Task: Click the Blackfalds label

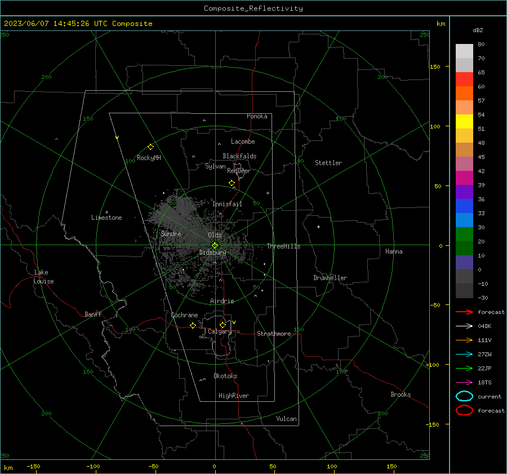Action: [239, 156]
